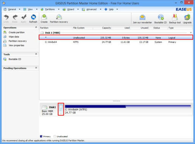Click the pane splitter dots handle
Image resolution: width=195 pixels, height=144 pixels.
click(116, 101)
